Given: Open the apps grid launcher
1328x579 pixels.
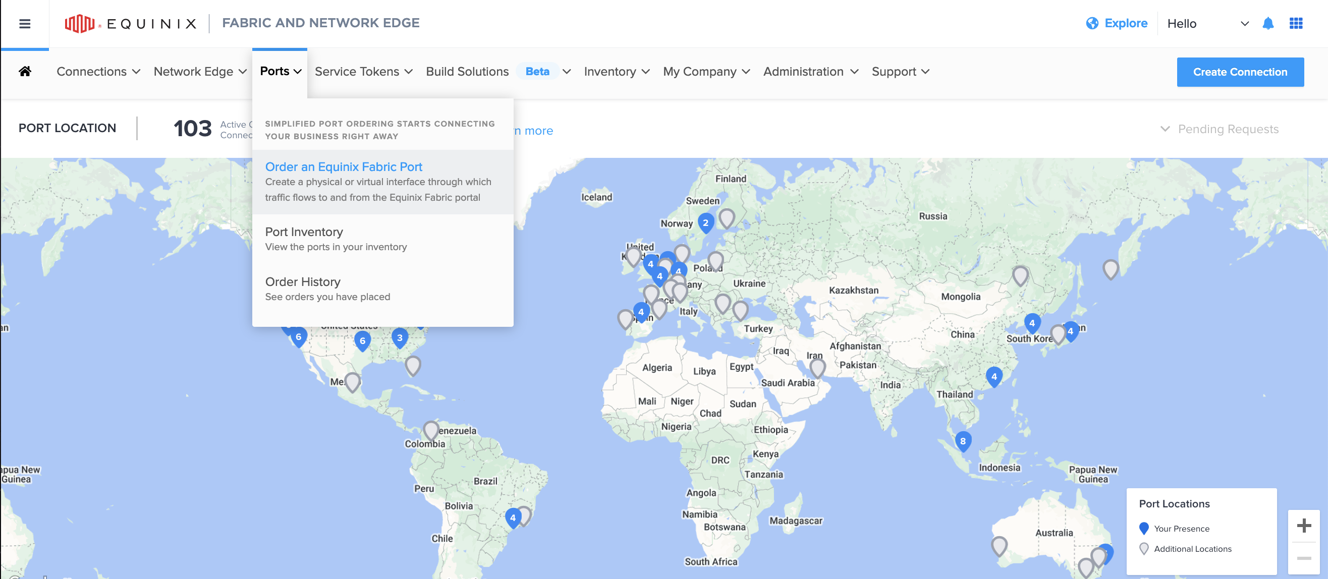Looking at the screenshot, I should coord(1296,23).
